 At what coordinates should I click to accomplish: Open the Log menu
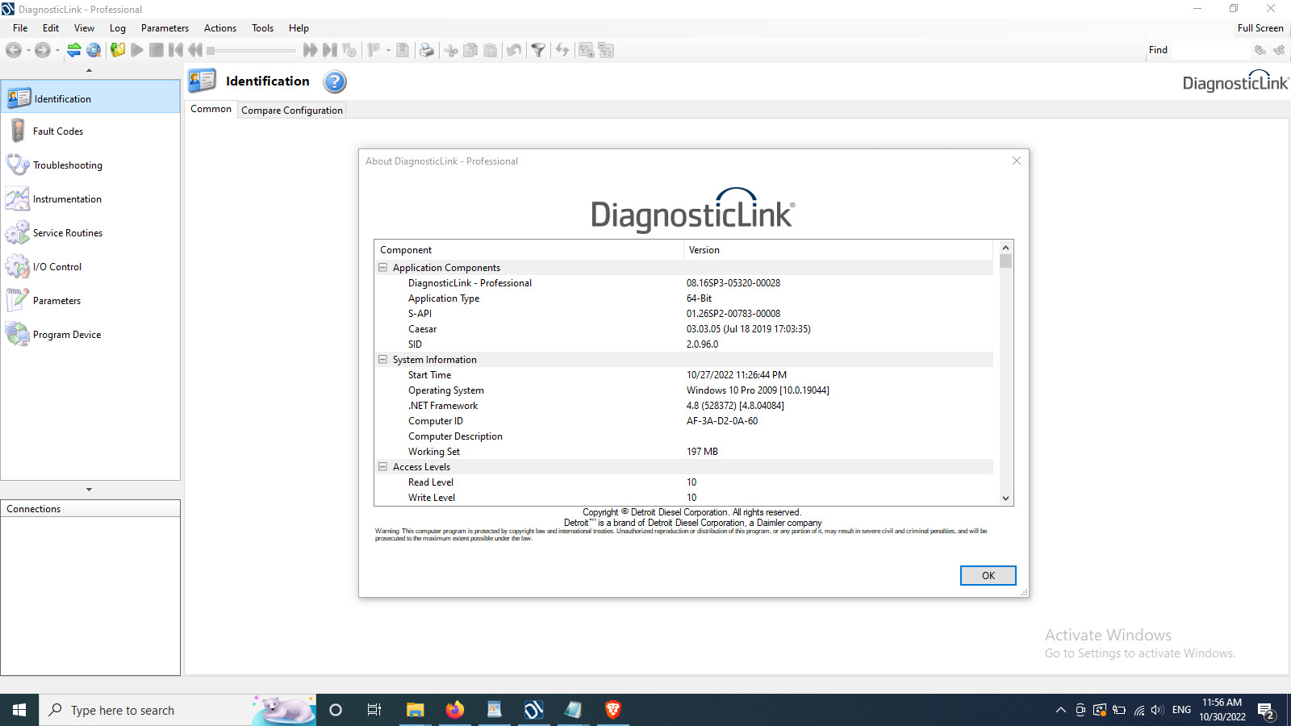point(118,27)
